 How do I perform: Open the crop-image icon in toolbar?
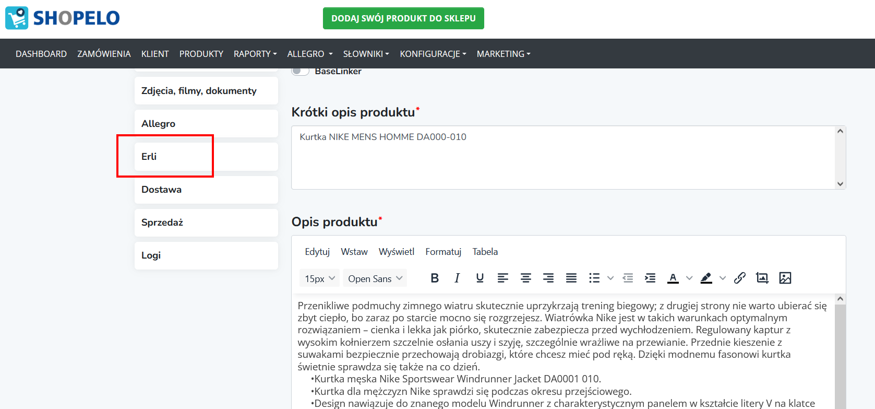tap(762, 278)
